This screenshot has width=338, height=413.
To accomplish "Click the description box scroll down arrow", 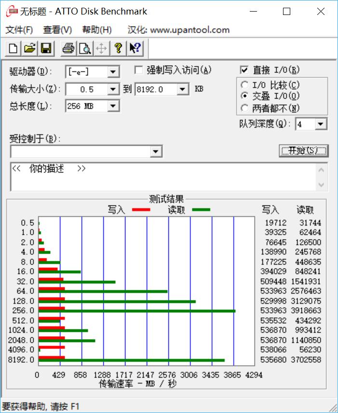I will pos(321,184).
